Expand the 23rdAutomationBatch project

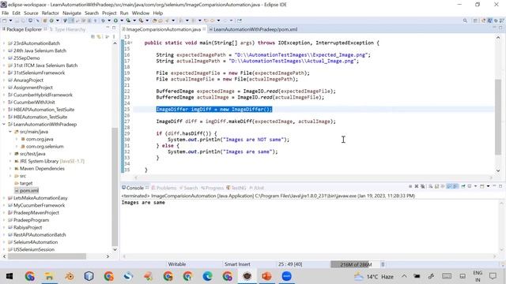4,43
